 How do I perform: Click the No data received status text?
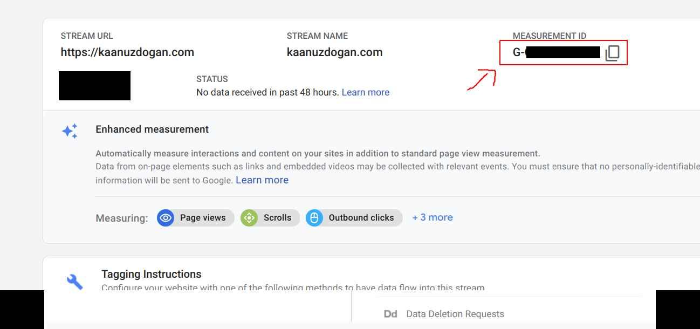point(268,92)
